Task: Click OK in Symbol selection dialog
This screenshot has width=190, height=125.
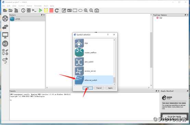Action: (88, 88)
